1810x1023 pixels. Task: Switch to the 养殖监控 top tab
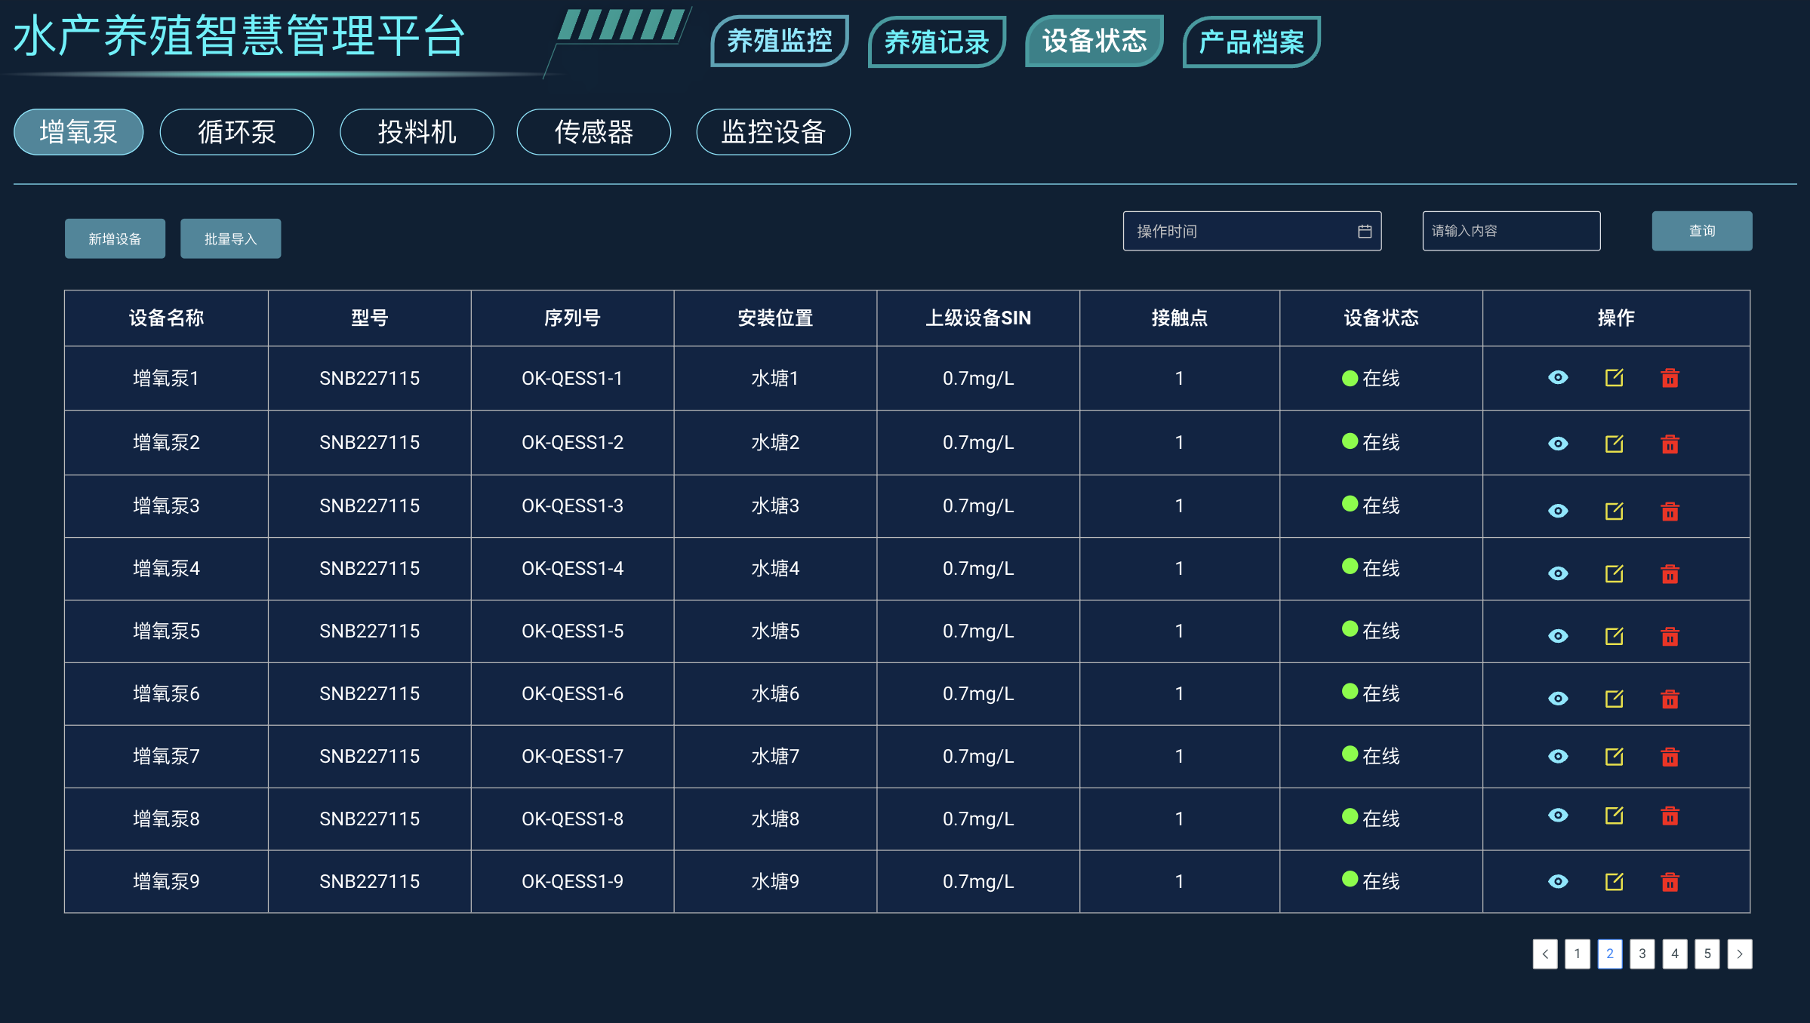(x=780, y=41)
